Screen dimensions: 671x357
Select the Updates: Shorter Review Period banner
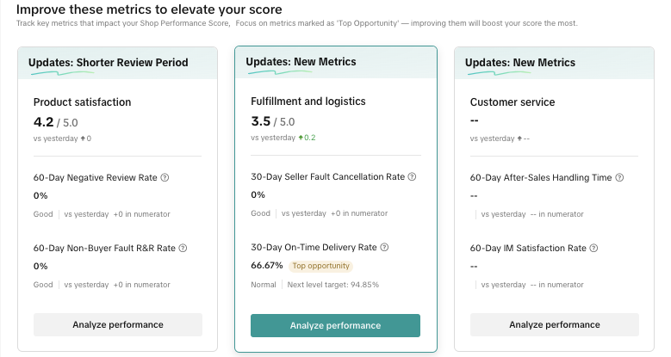(x=107, y=63)
